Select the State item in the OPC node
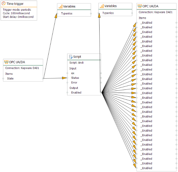Viewport: 178px width, 172px height. tap(10, 78)
